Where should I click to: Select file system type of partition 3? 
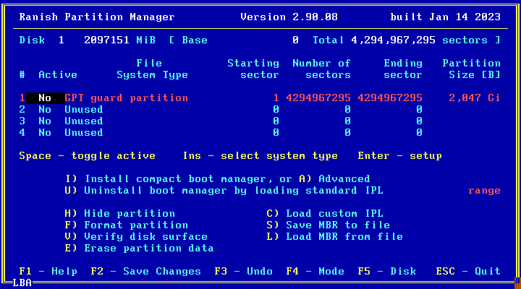tap(83, 121)
